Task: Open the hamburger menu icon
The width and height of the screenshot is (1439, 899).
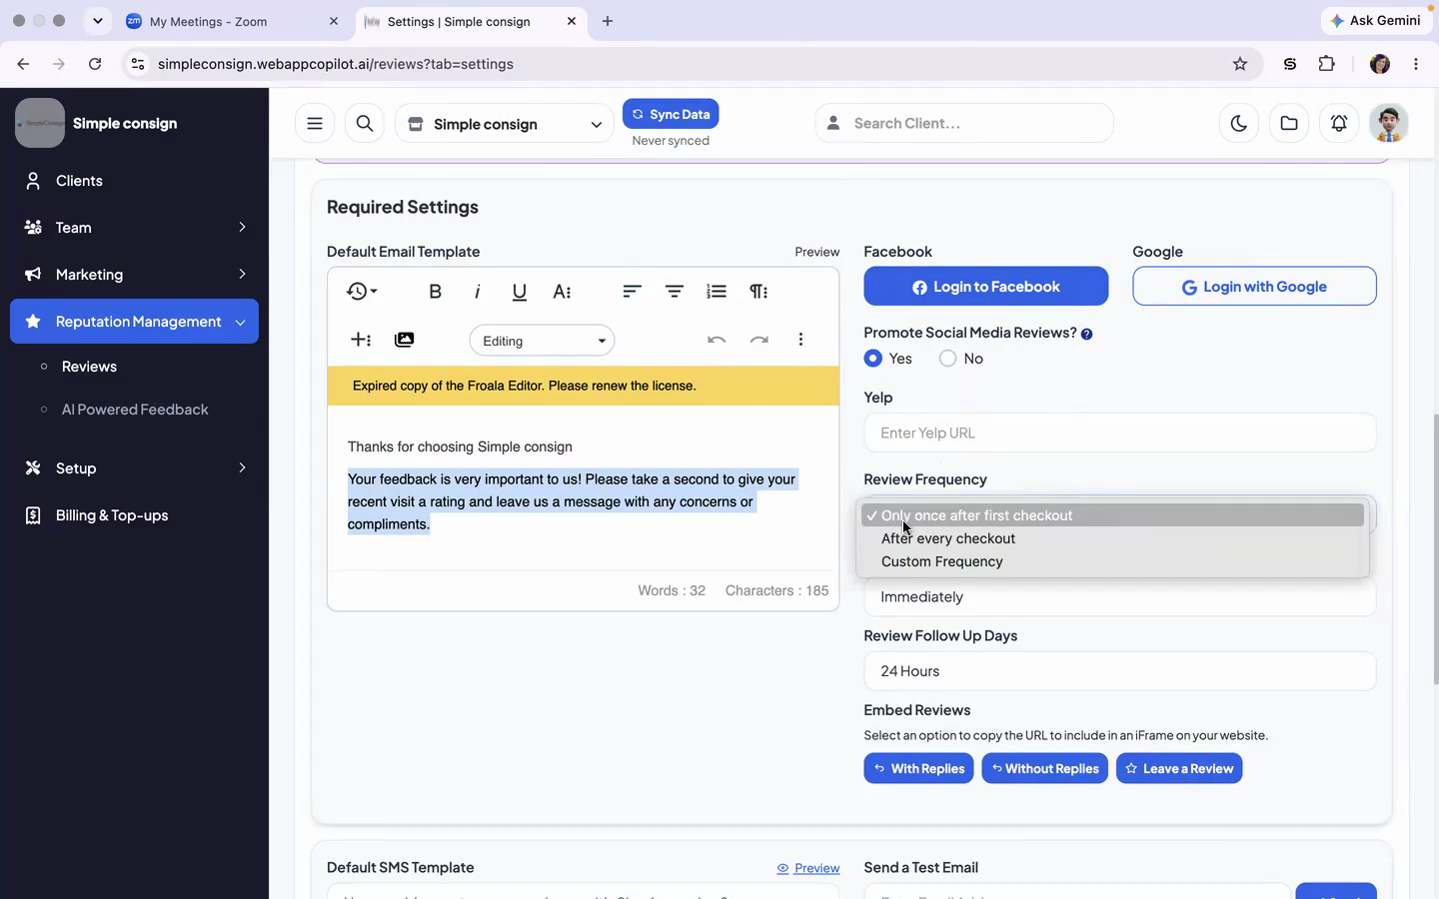Action: tap(315, 123)
